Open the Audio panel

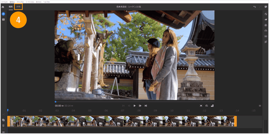(266, 36)
